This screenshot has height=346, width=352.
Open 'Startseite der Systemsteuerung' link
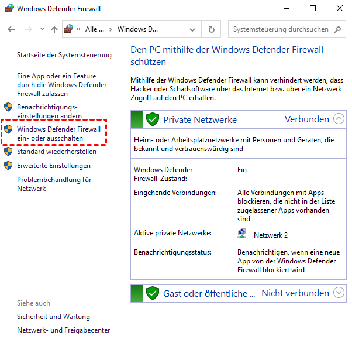(x=64, y=55)
